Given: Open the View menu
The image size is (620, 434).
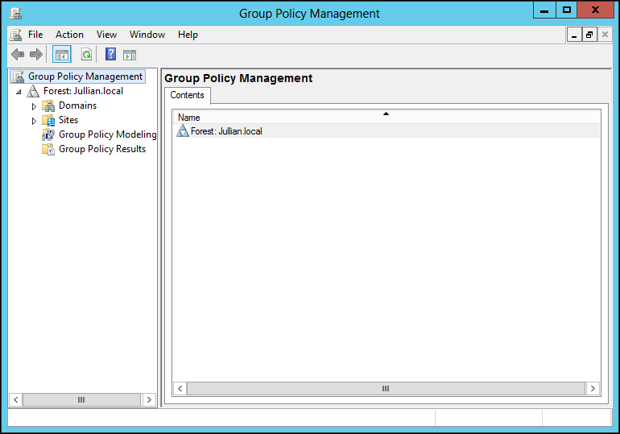Looking at the screenshot, I should [106, 35].
